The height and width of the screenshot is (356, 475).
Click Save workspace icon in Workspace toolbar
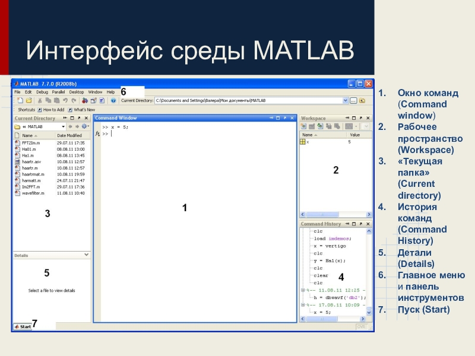click(328, 126)
